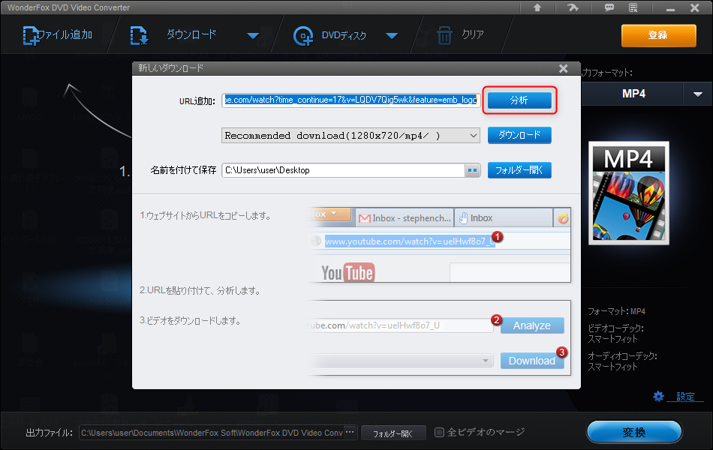Click the MP4 format thumbnail image

(x=628, y=193)
